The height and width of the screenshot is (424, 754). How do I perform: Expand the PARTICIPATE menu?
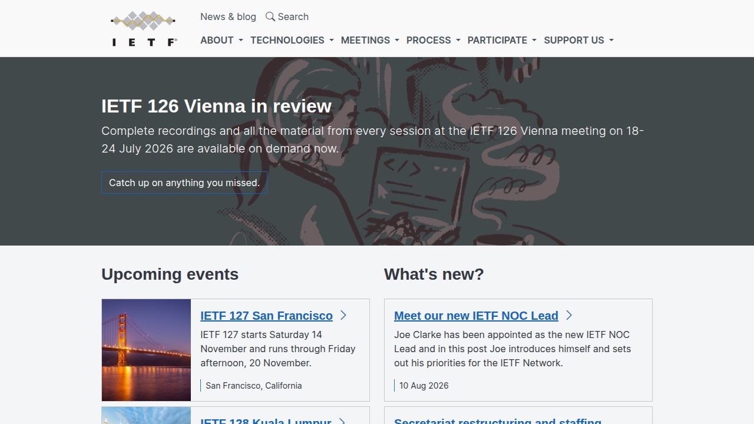(502, 40)
